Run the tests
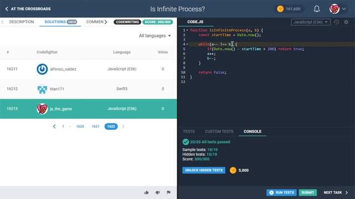355x199 pixels. tap(281, 192)
